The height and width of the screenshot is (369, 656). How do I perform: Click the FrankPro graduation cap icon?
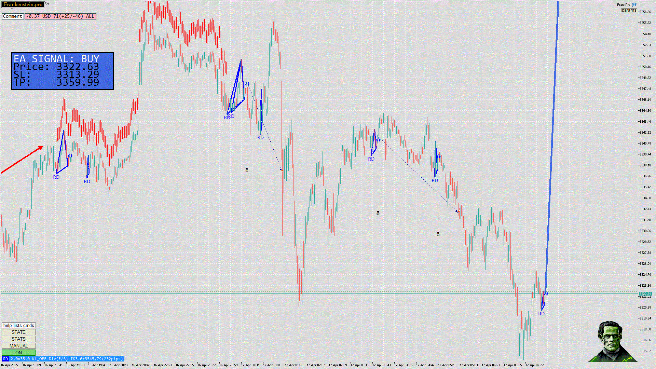[634, 5]
